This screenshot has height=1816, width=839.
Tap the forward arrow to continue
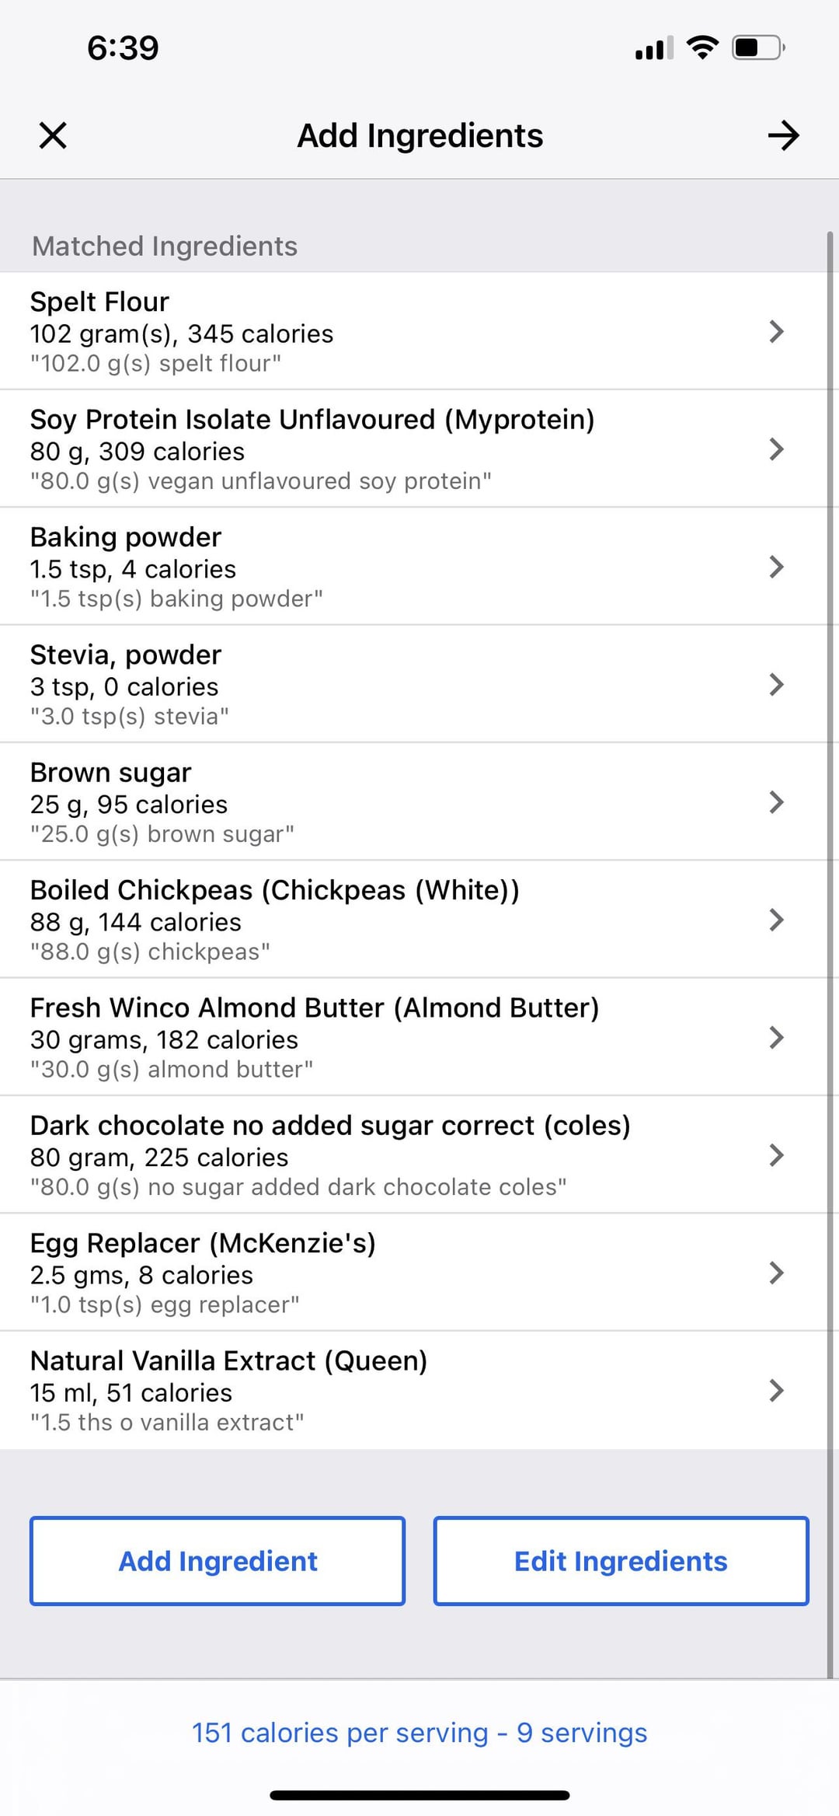tap(783, 135)
